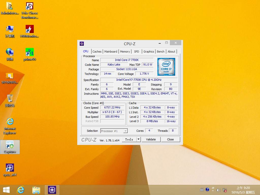Click the Intel Core i7 logo
This screenshot has height=195, width=260.
click(166, 67)
